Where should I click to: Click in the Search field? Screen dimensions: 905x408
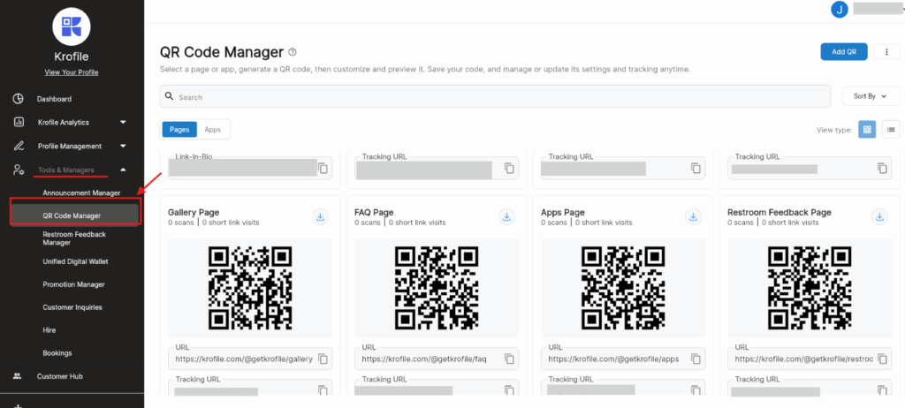(495, 96)
